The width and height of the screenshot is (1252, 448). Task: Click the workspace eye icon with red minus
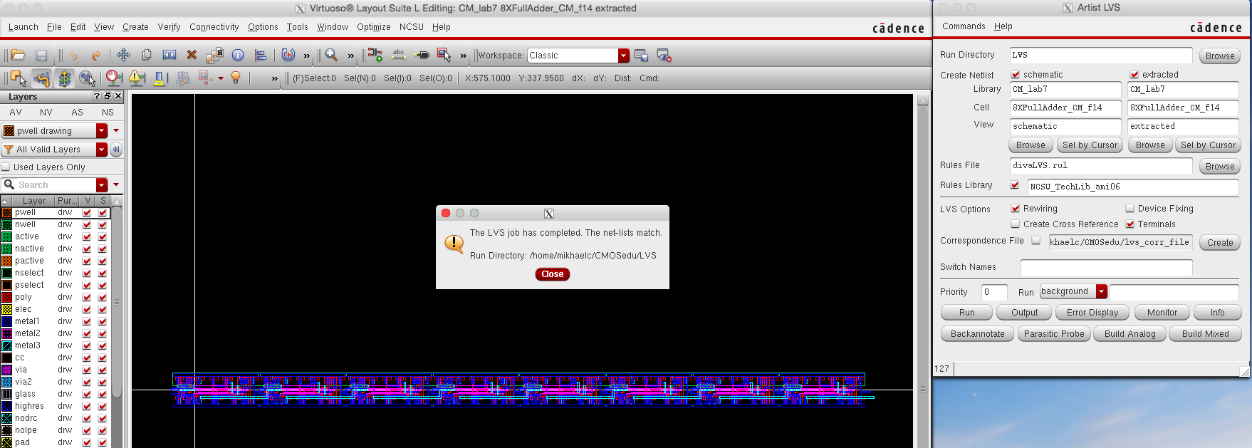pyautogui.click(x=664, y=55)
